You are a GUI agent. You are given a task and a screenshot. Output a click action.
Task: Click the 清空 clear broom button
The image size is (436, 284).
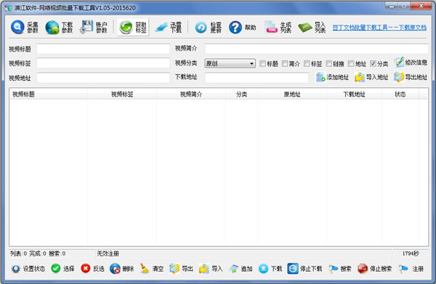pyautogui.click(x=152, y=269)
